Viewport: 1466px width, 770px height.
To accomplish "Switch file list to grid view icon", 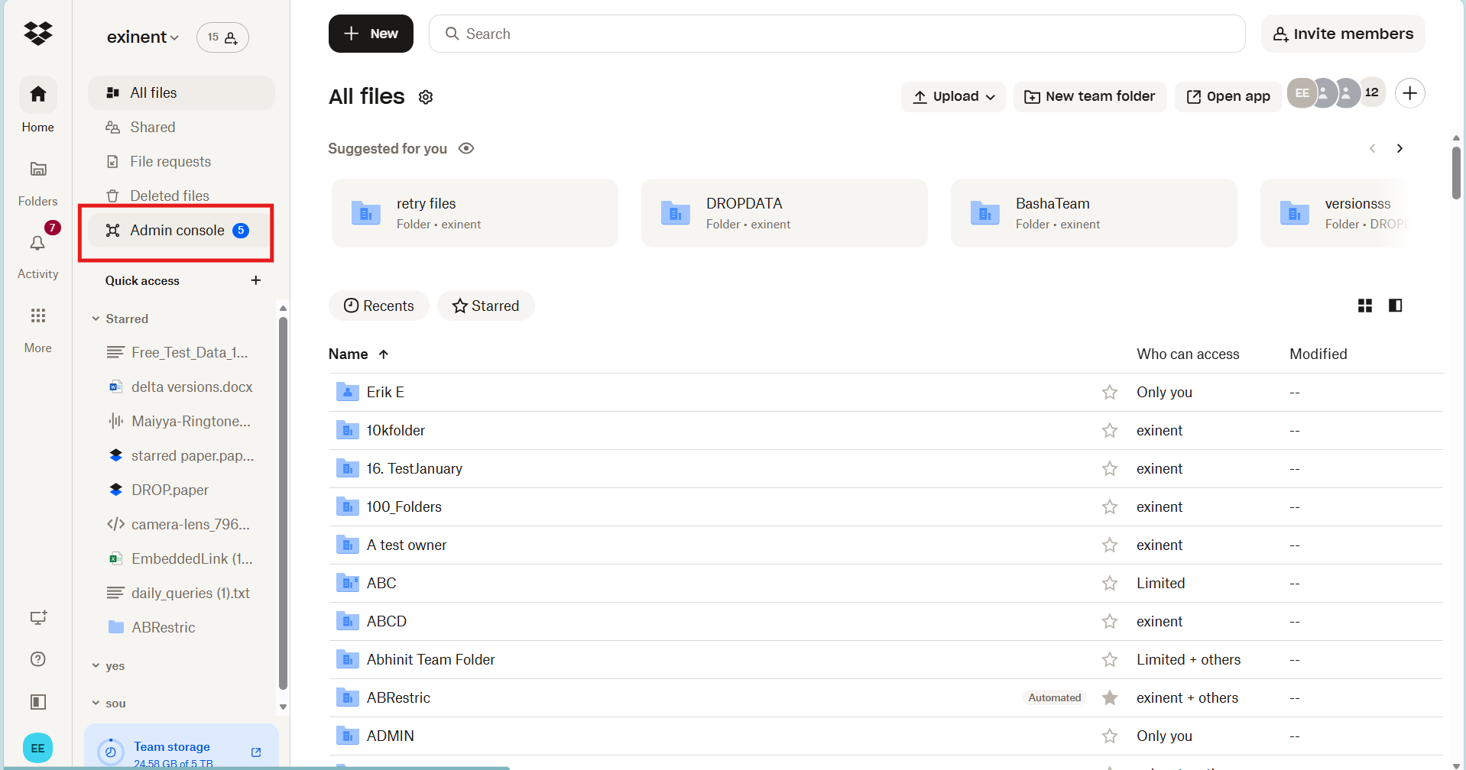I will [x=1365, y=305].
